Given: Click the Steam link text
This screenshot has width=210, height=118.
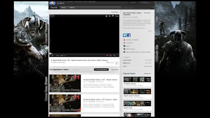Looking at the screenshot, I should [128, 46].
